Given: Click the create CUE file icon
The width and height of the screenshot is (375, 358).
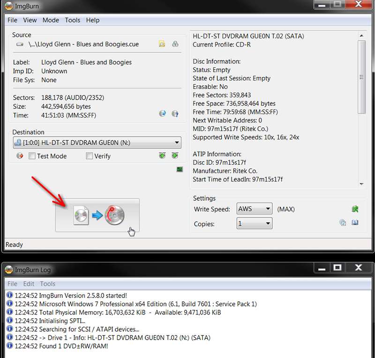Looking at the screenshot, I should [175, 44].
